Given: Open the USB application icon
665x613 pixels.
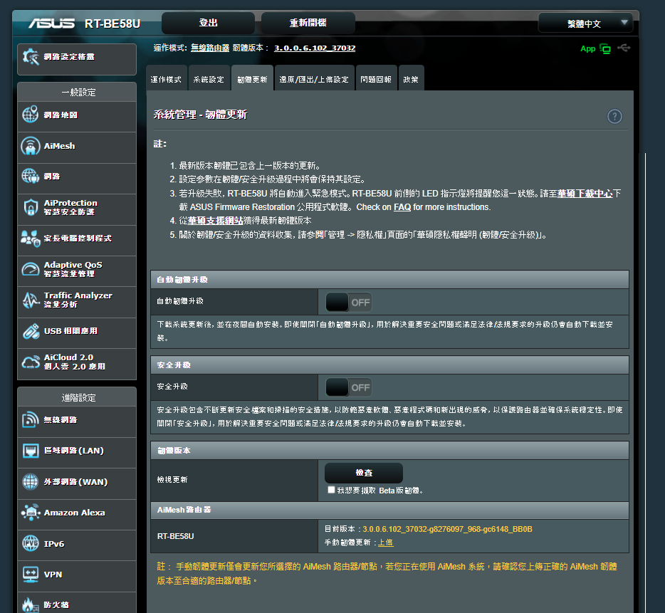Looking at the screenshot, I should [30, 331].
